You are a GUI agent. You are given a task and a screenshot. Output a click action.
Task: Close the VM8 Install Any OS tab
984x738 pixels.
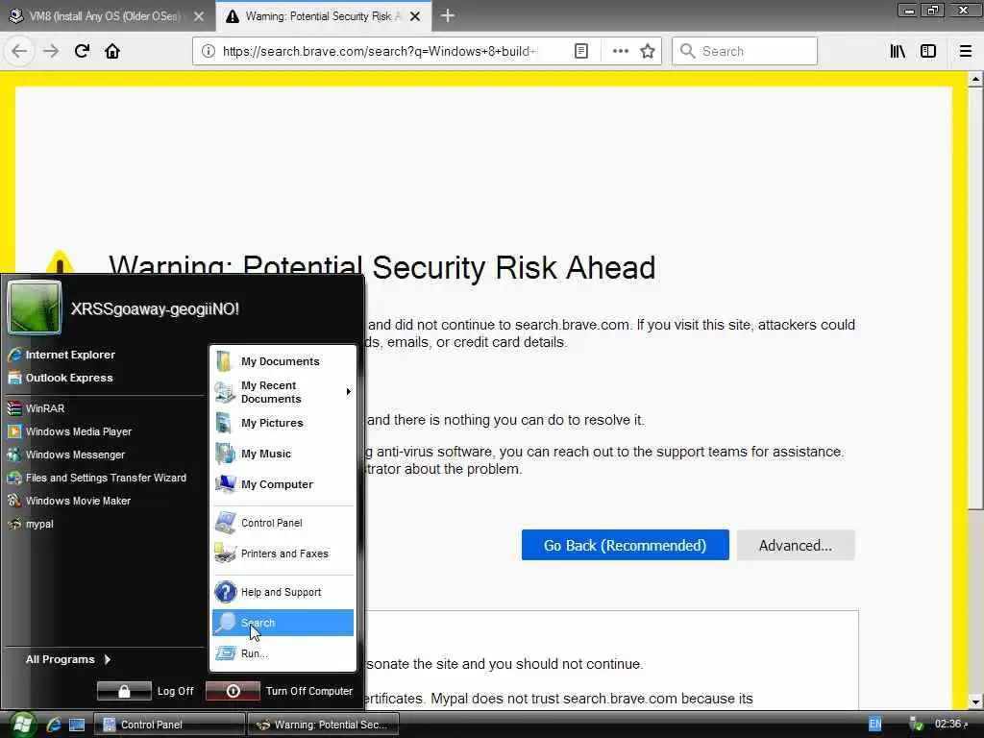coord(199,16)
